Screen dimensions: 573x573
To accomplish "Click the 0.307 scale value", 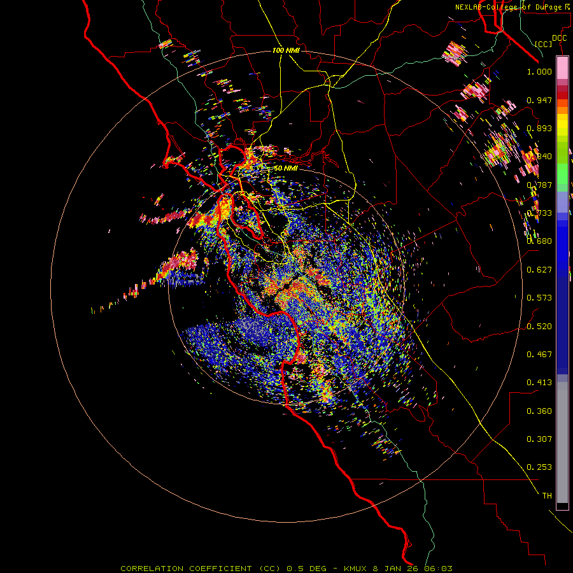I will (x=539, y=439).
